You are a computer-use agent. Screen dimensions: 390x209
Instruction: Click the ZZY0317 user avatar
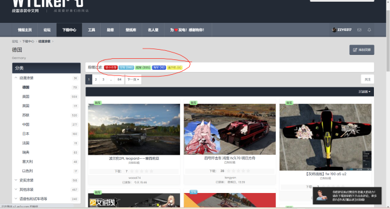[334, 30]
